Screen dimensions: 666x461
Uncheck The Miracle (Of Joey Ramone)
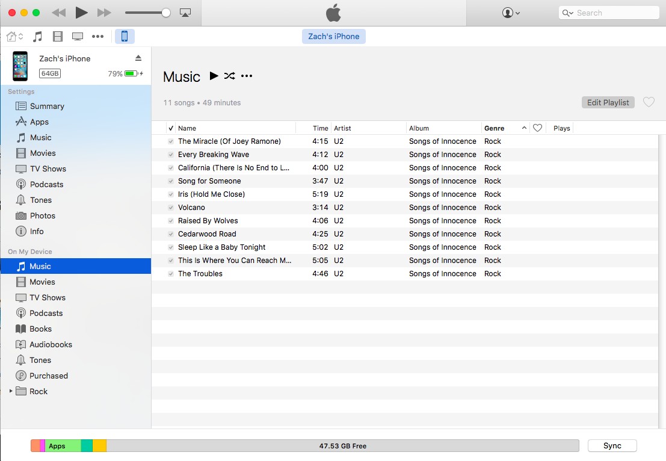coord(171,141)
